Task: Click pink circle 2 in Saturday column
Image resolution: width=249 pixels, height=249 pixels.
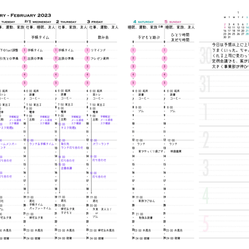Action: click(x=133, y=58)
